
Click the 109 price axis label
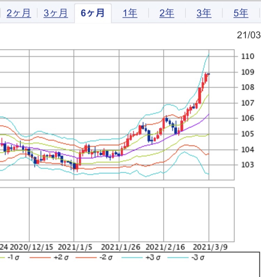tap(247, 72)
